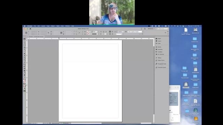
Task: Select the Page tool
Action: click(x=24, y=43)
